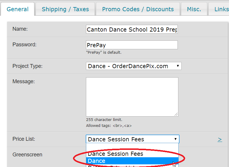Click the Project Type: label
This screenshot has width=229, height=167.
point(27,66)
